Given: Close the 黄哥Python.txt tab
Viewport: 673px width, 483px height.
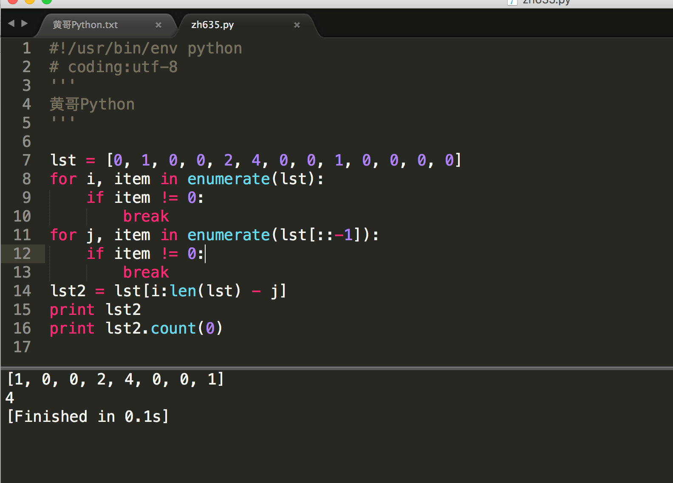Looking at the screenshot, I should click(x=158, y=25).
